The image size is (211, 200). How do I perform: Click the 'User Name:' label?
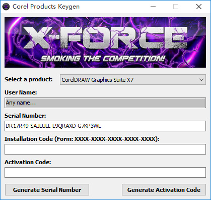pos(21,92)
